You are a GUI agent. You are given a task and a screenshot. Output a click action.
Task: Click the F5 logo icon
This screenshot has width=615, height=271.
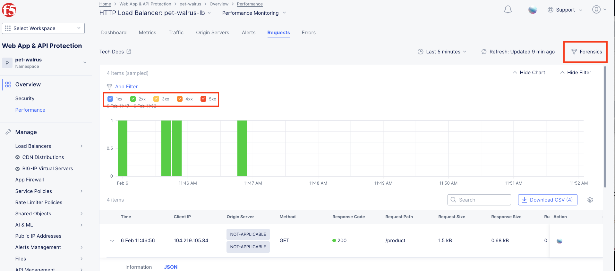pos(9,10)
